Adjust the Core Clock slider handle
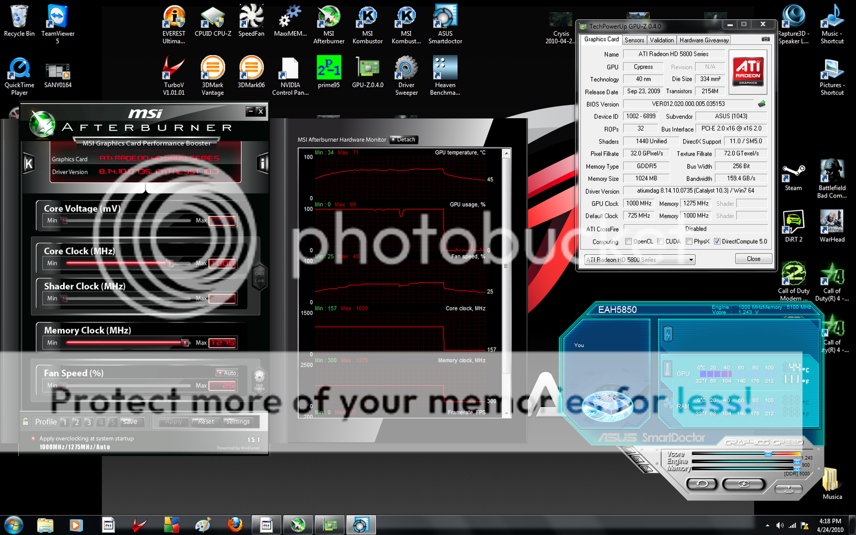856x535 pixels. (170, 263)
